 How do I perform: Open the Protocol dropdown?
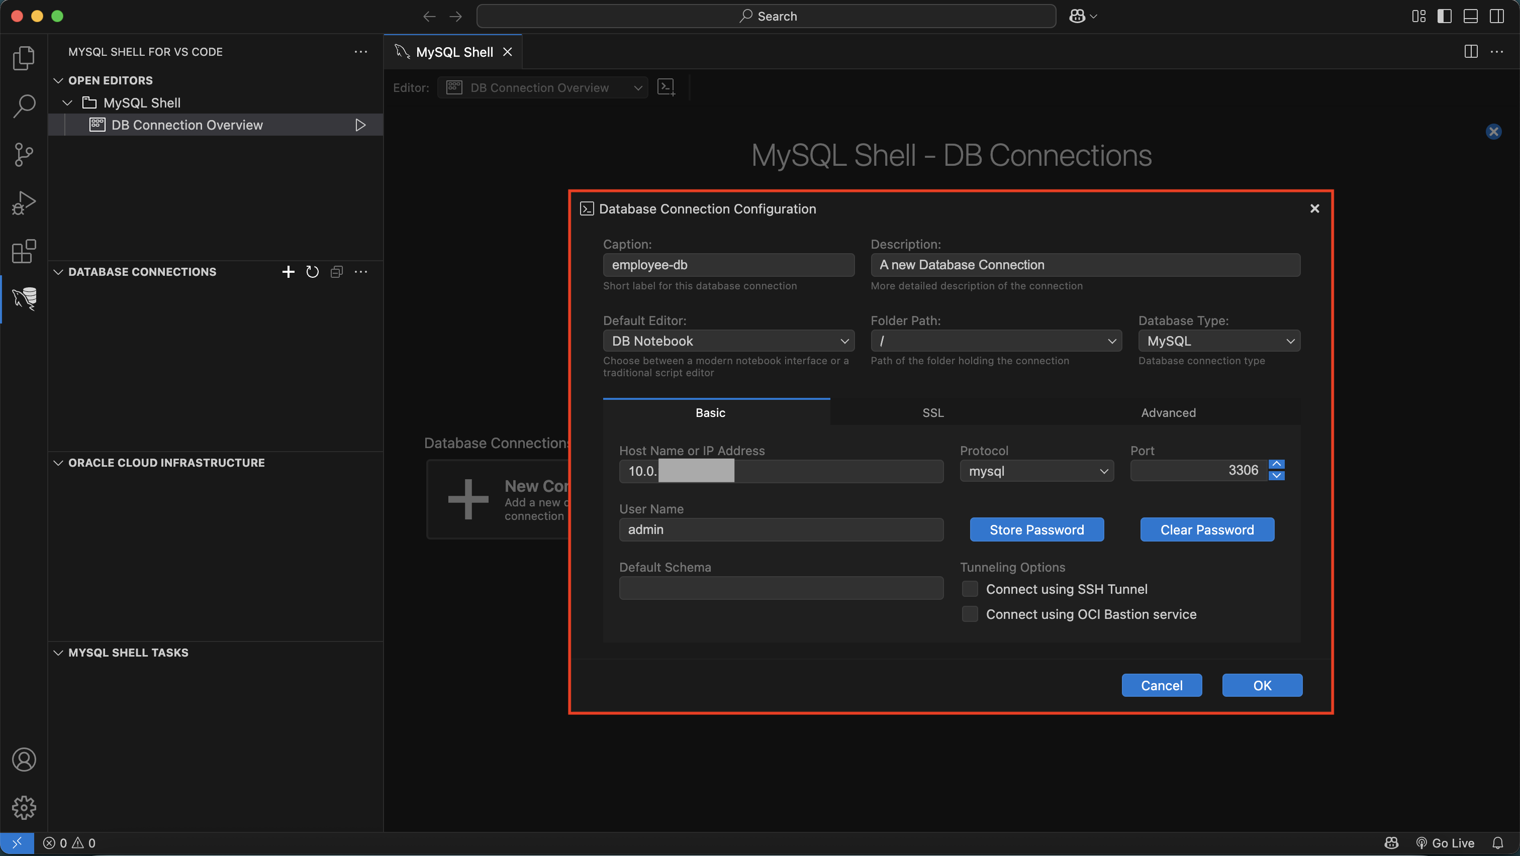pos(1036,471)
